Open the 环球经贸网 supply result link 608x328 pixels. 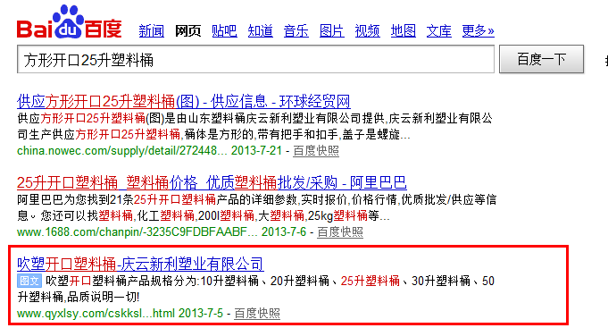[184, 102]
